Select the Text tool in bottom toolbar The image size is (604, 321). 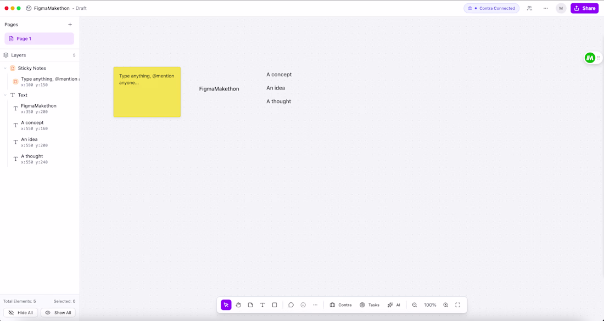click(262, 305)
